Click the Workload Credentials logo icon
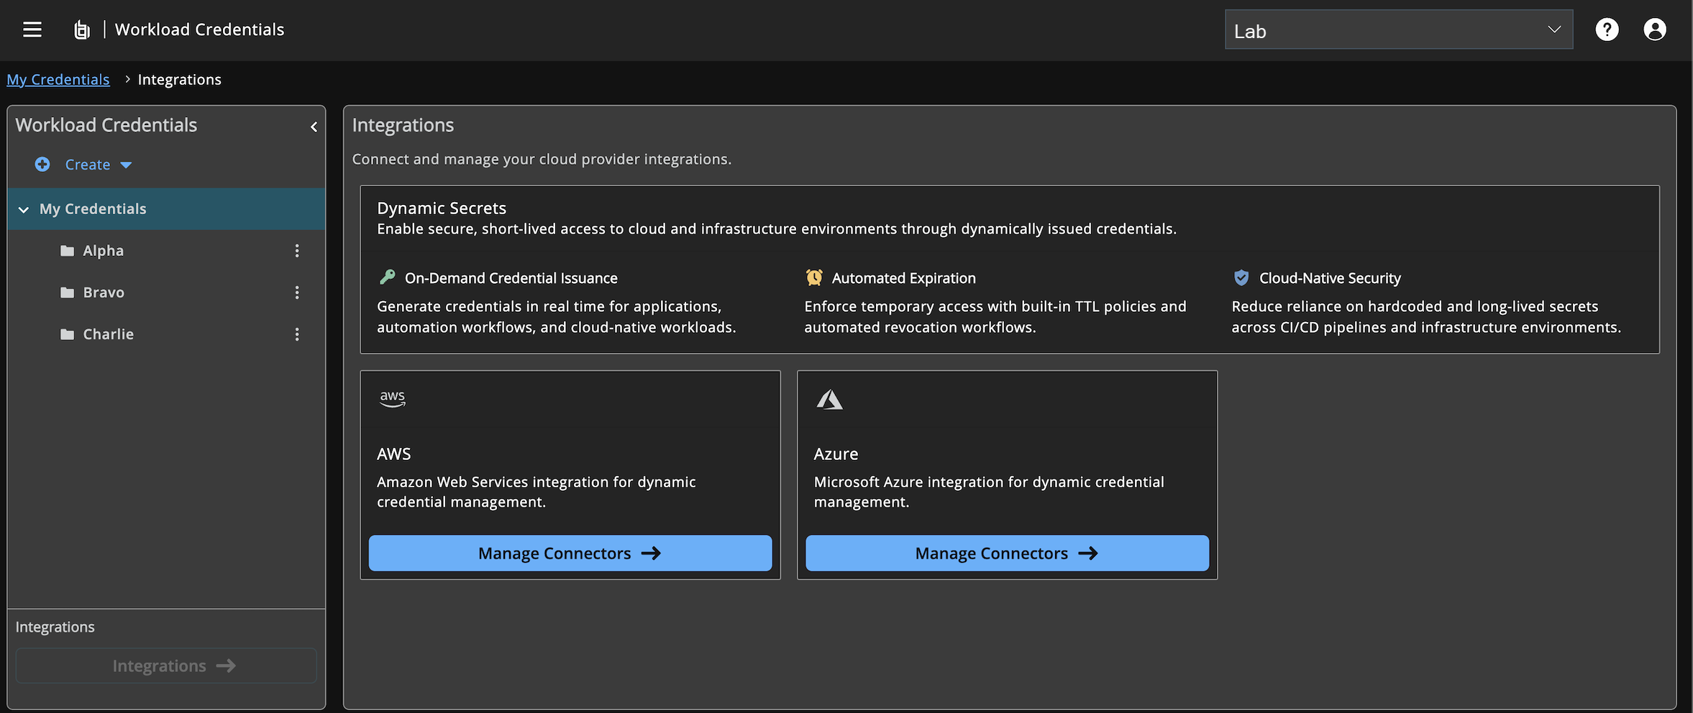1693x713 pixels. (82, 29)
